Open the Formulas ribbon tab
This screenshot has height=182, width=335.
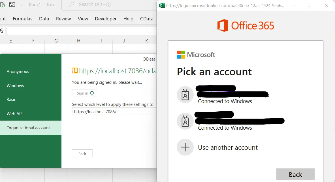pos(22,19)
